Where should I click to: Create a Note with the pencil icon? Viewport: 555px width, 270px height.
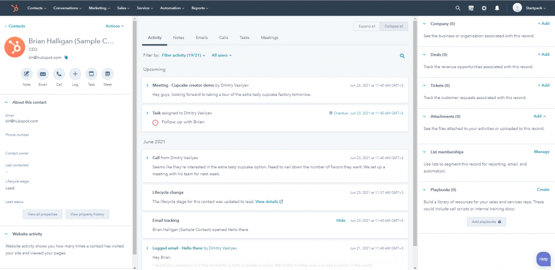pyautogui.click(x=27, y=74)
